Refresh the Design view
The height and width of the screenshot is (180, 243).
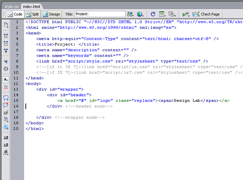coord(153,14)
